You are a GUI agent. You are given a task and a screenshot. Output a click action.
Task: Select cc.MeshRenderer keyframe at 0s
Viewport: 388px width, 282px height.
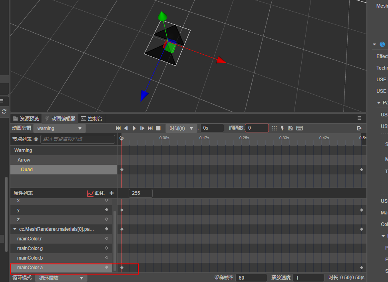(122, 229)
